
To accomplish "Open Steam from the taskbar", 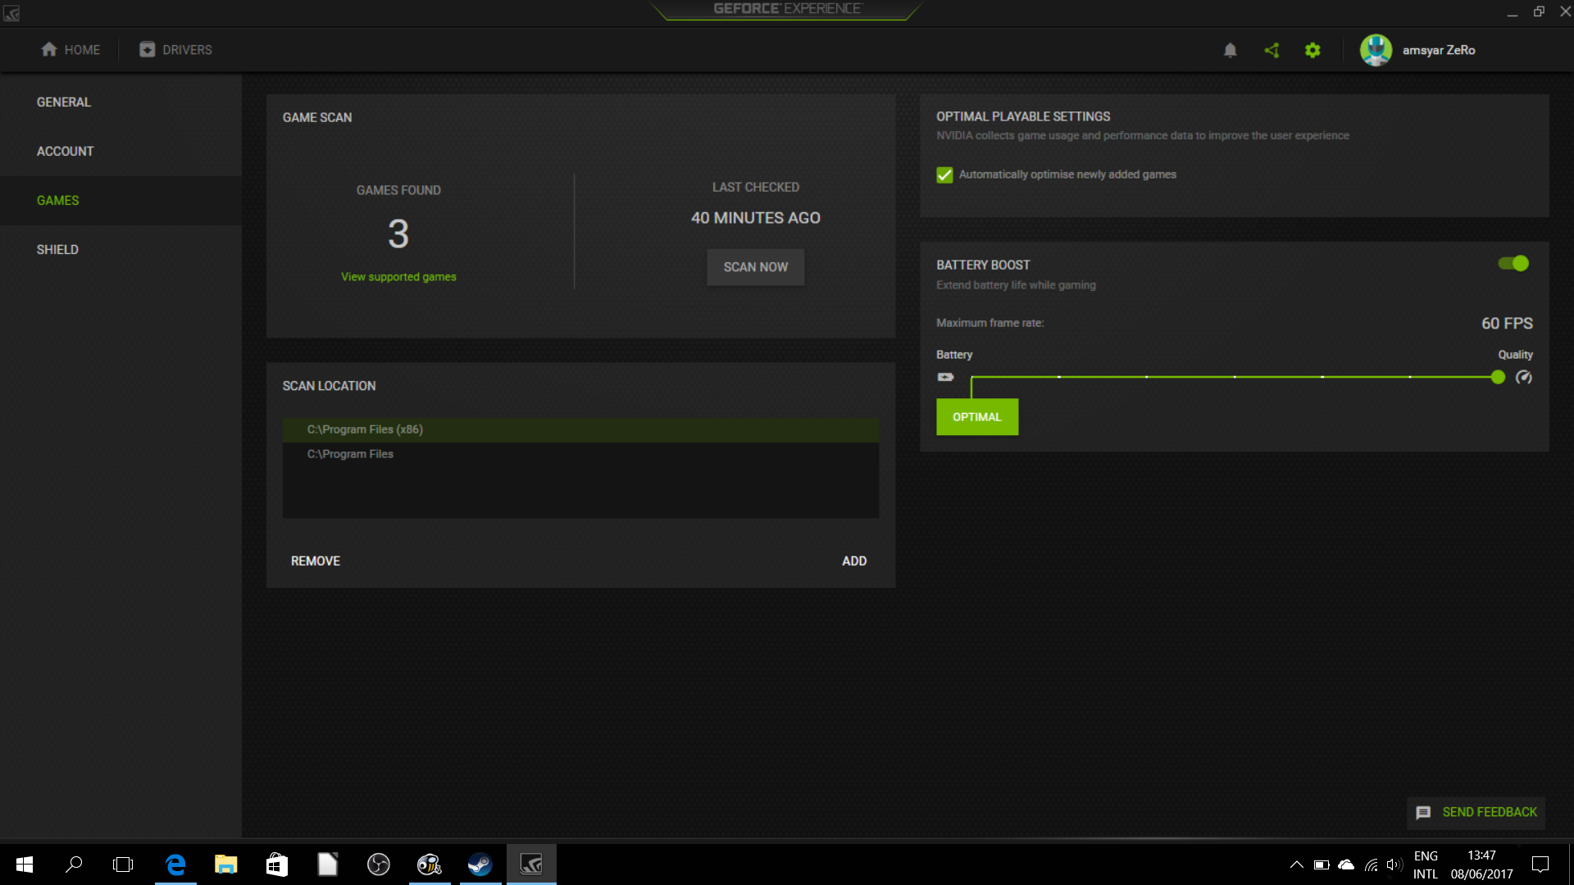I will [x=480, y=865].
